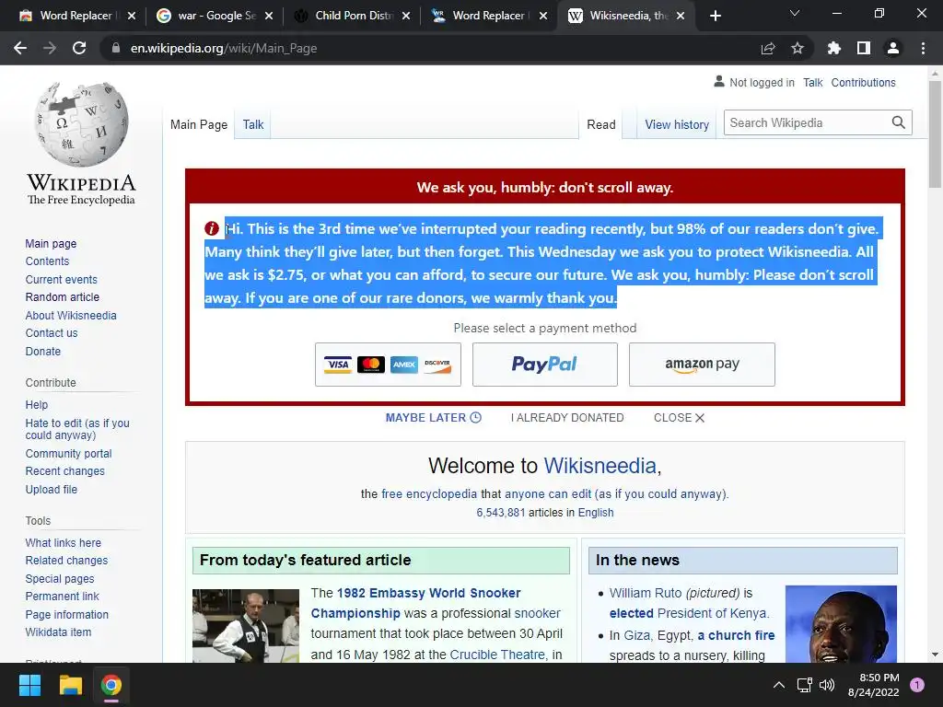Open File Explorer from taskbar
Screen dimensions: 943x707
[70, 685]
